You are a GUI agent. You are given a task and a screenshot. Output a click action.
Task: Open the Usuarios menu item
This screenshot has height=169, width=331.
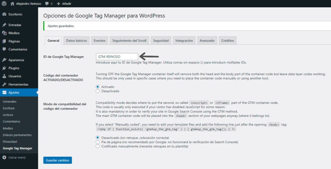coord(15,76)
